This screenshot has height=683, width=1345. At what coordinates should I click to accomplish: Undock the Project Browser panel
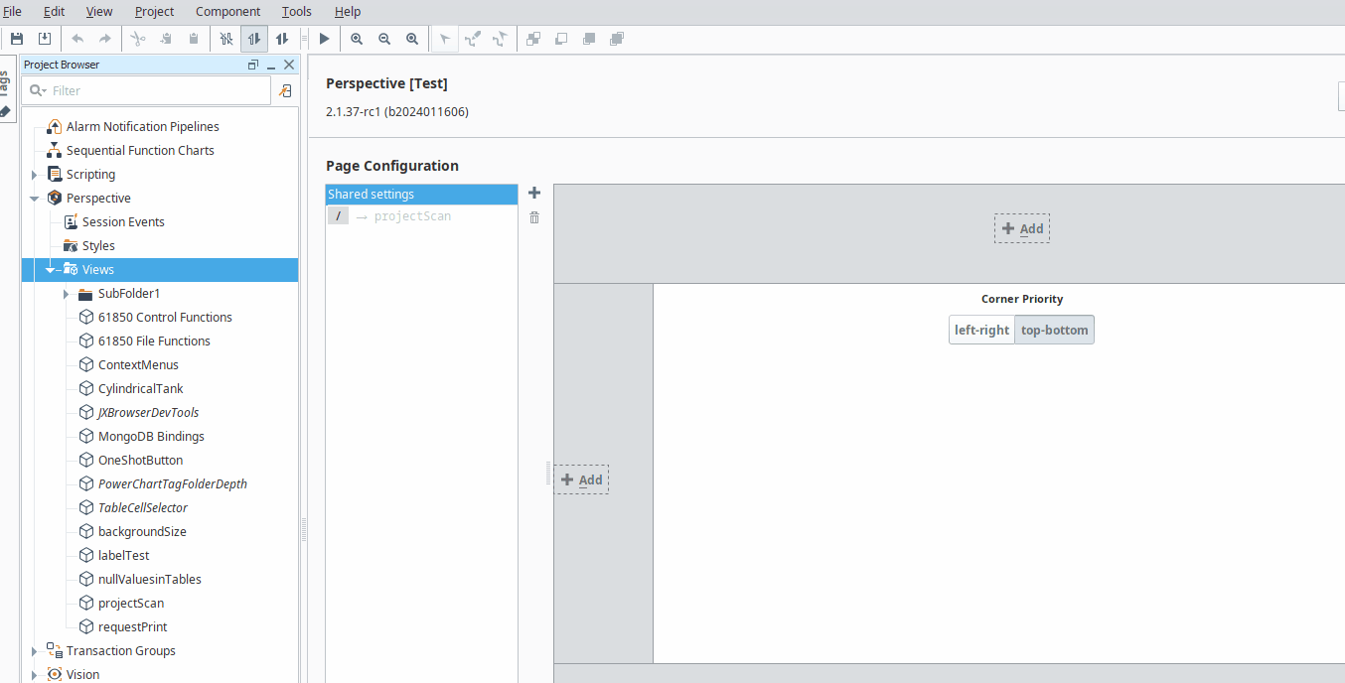253,65
